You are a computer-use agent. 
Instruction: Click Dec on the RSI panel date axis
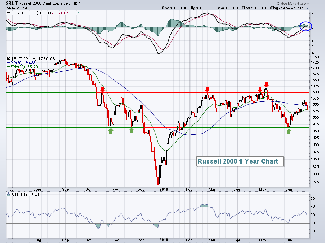[141, 240]
